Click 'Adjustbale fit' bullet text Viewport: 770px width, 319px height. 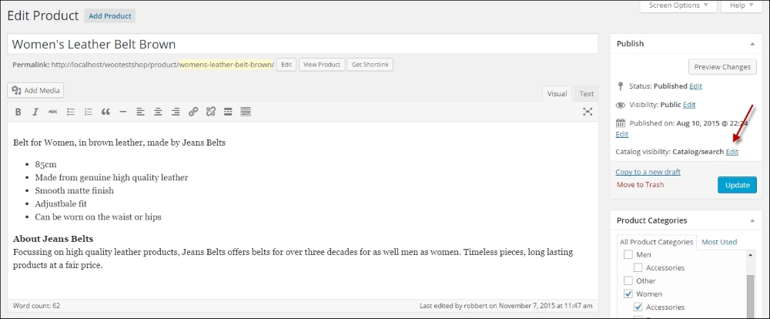61,203
